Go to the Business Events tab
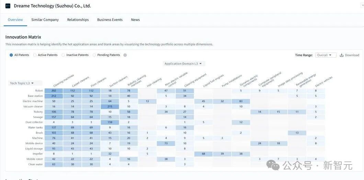The width and height of the screenshot is (364, 180). point(110,20)
